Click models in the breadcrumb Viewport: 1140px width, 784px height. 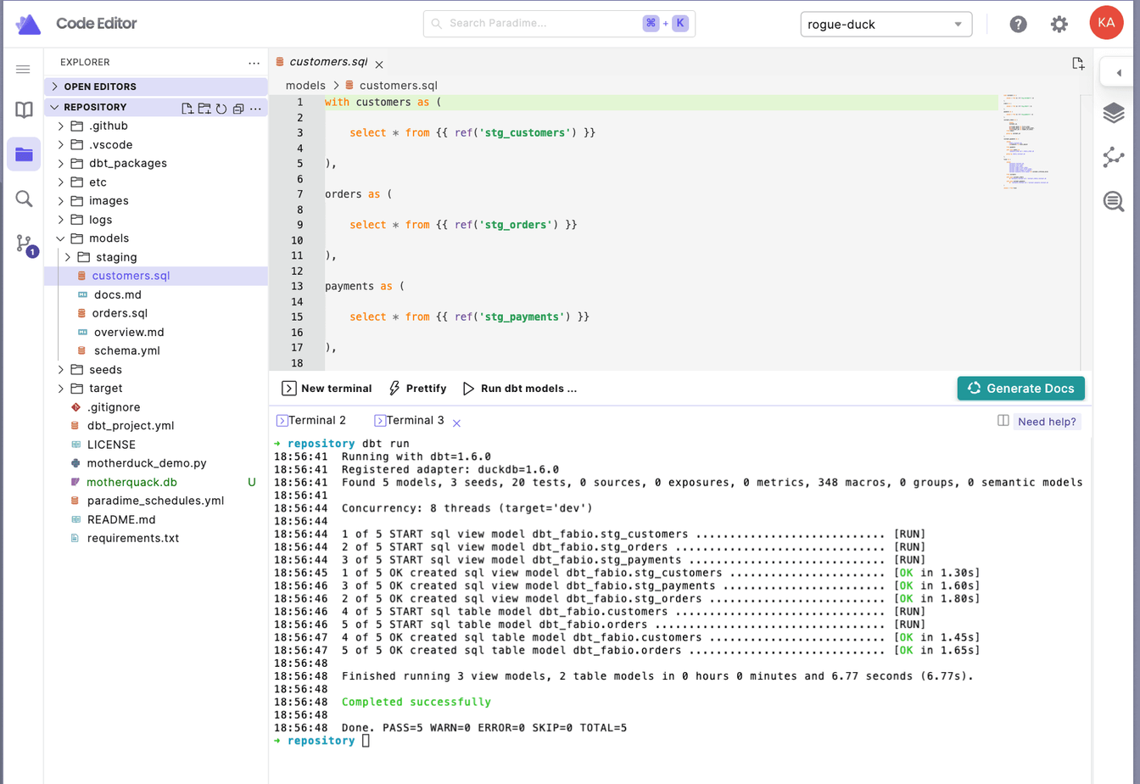(305, 86)
